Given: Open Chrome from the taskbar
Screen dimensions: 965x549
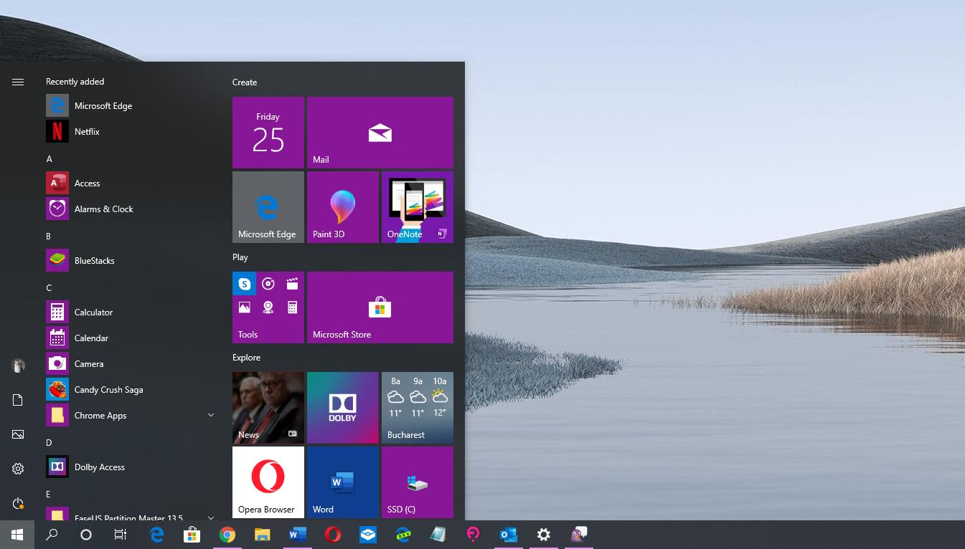Looking at the screenshot, I should (227, 535).
